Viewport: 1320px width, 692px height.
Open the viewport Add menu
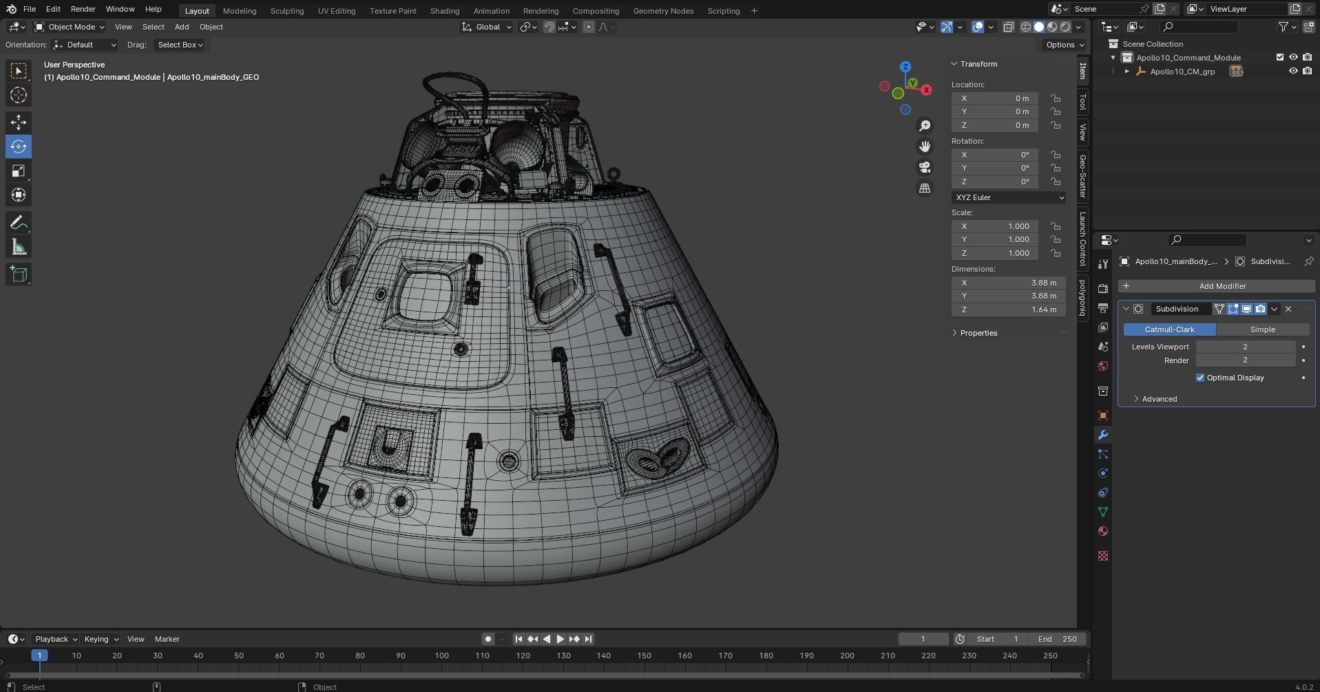coord(182,27)
